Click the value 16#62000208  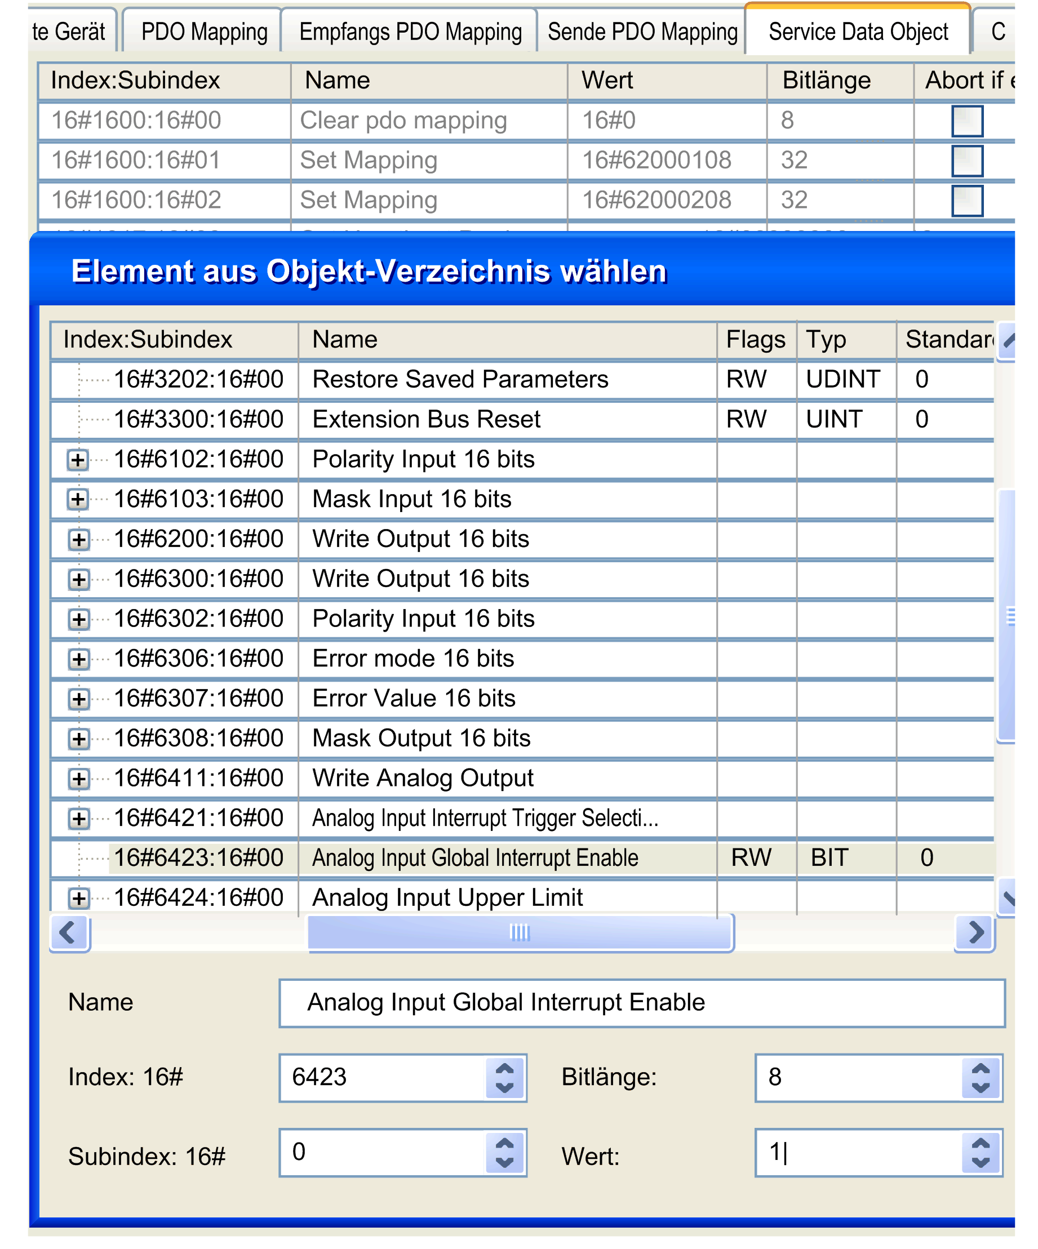tap(656, 201)
